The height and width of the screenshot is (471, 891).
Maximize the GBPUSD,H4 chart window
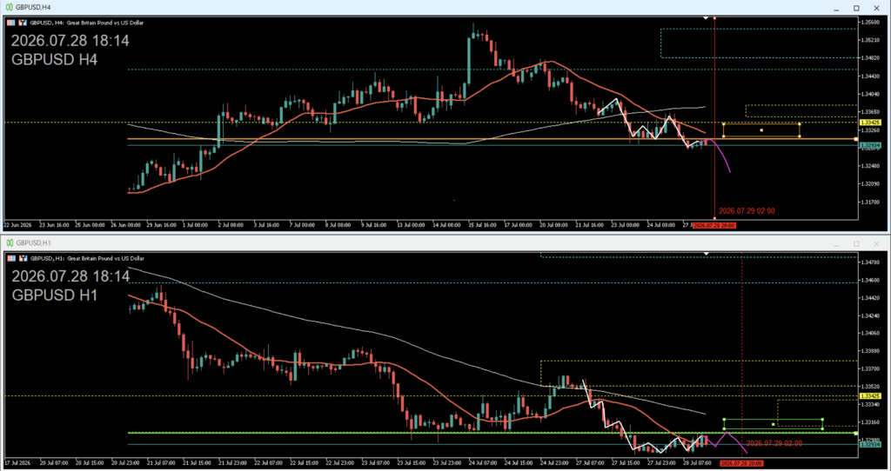(856, 8)
